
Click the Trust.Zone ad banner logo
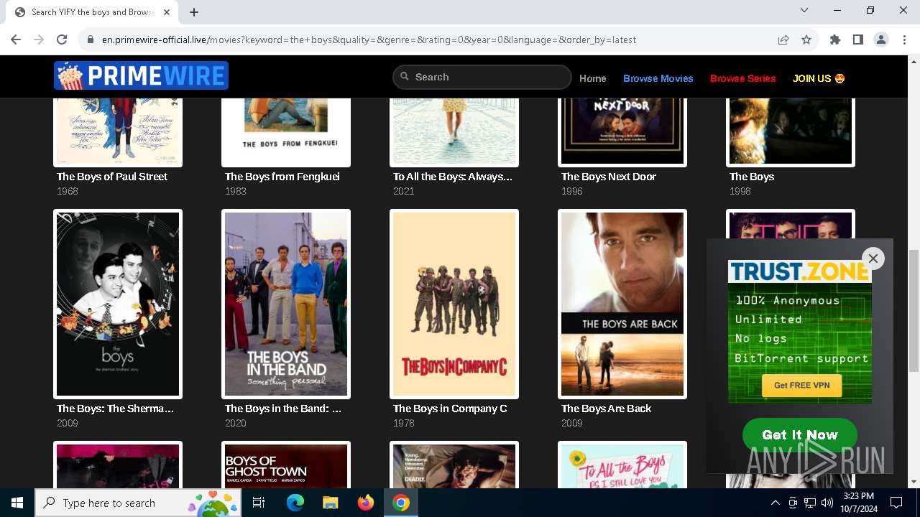click(800, 271)
